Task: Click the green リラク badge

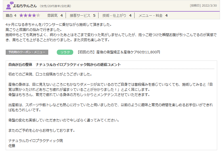Action: pos(65,52)
